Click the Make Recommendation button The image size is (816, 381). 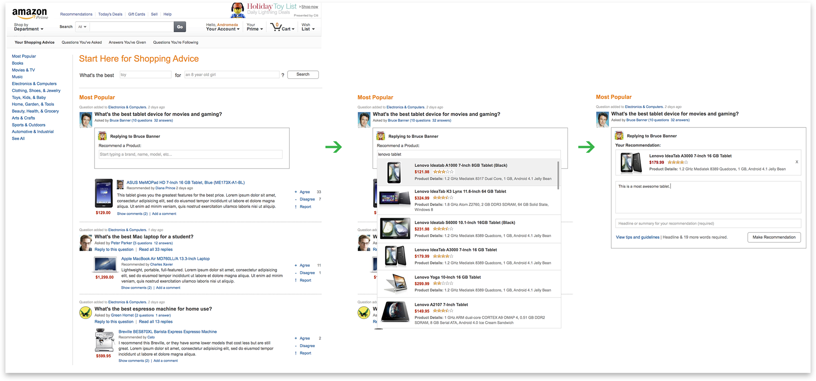point(774,237)
